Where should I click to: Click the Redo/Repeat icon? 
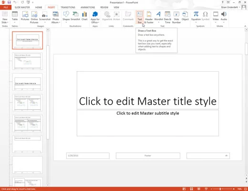[22, 2]
